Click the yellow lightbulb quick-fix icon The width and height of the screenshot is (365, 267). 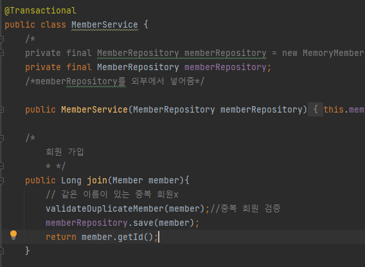13,235
